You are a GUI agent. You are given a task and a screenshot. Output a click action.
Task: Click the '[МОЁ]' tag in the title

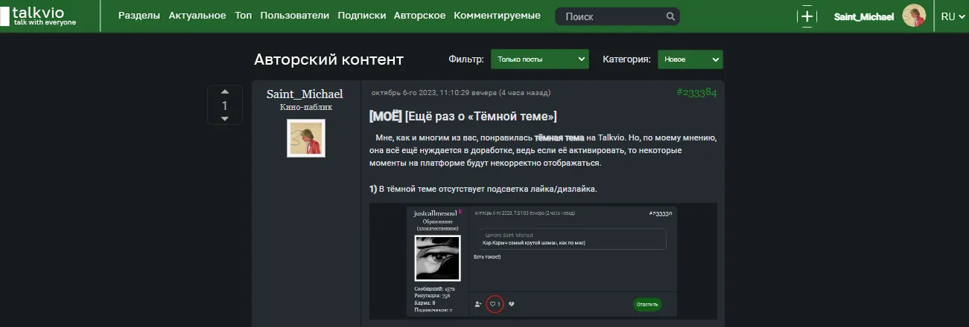(386, 117)
